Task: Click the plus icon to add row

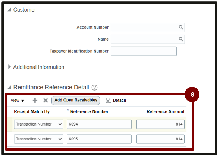Action: [x=35, y=101]
